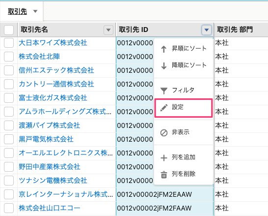The image size is (268, 216).
Task: Open account アムラホールディングズ株式...
Action: coord(65,112)
